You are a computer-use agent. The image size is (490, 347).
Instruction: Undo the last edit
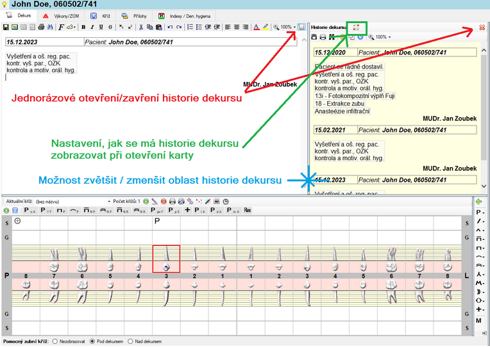click(x=170, y=27)
